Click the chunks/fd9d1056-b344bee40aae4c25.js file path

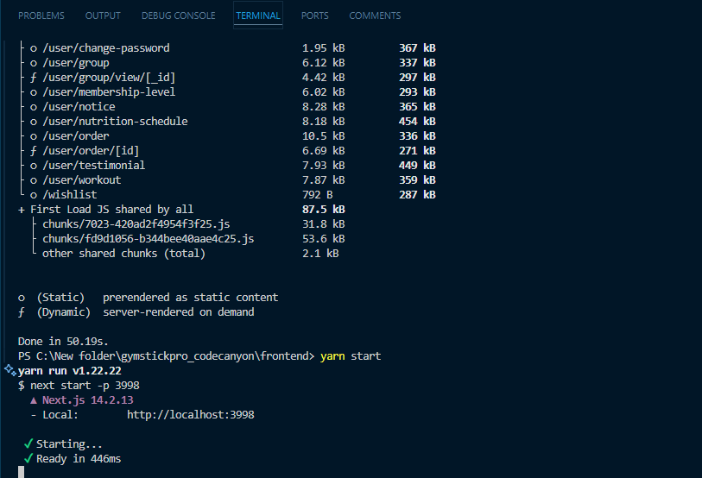(148, 239)
